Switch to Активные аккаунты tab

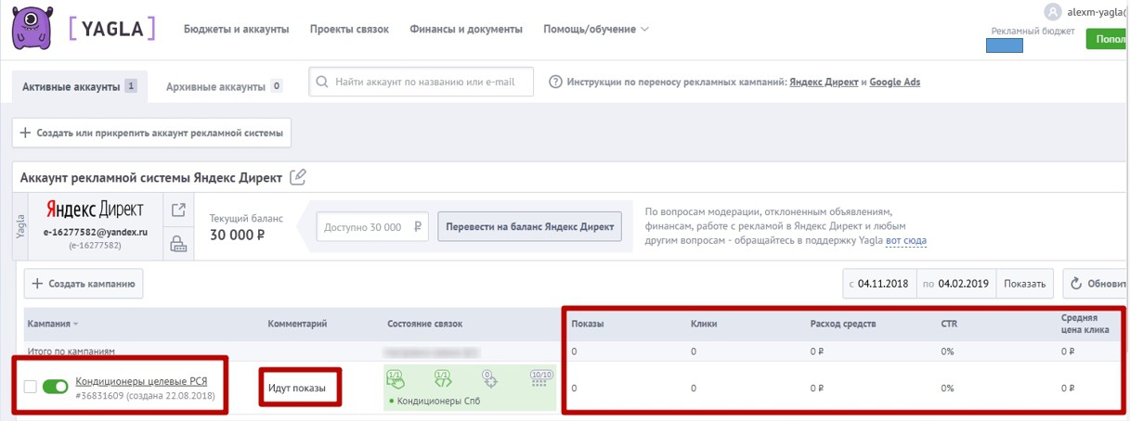tap(79, 86)
